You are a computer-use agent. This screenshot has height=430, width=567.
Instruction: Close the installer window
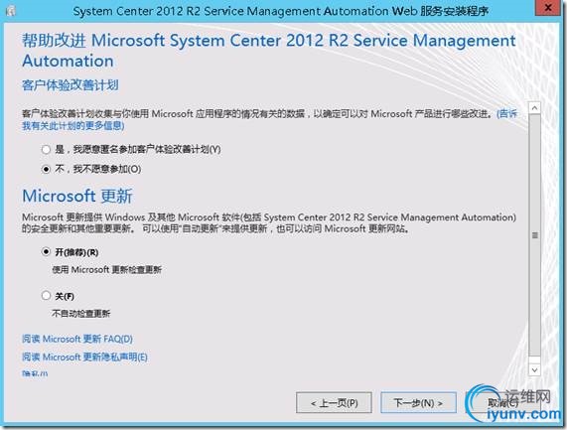coord(548,8)
